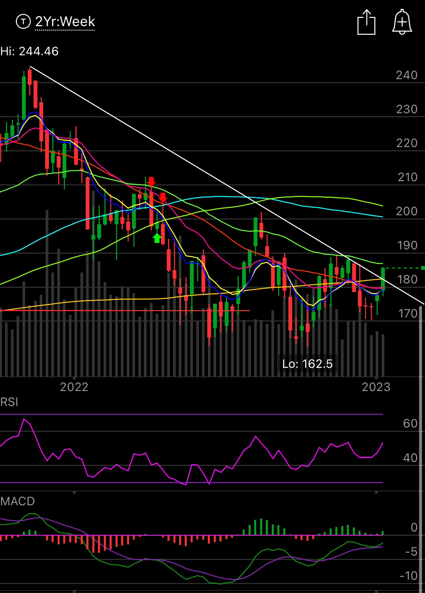Tap the 2023 date axis label

click(x=376, y=387)
